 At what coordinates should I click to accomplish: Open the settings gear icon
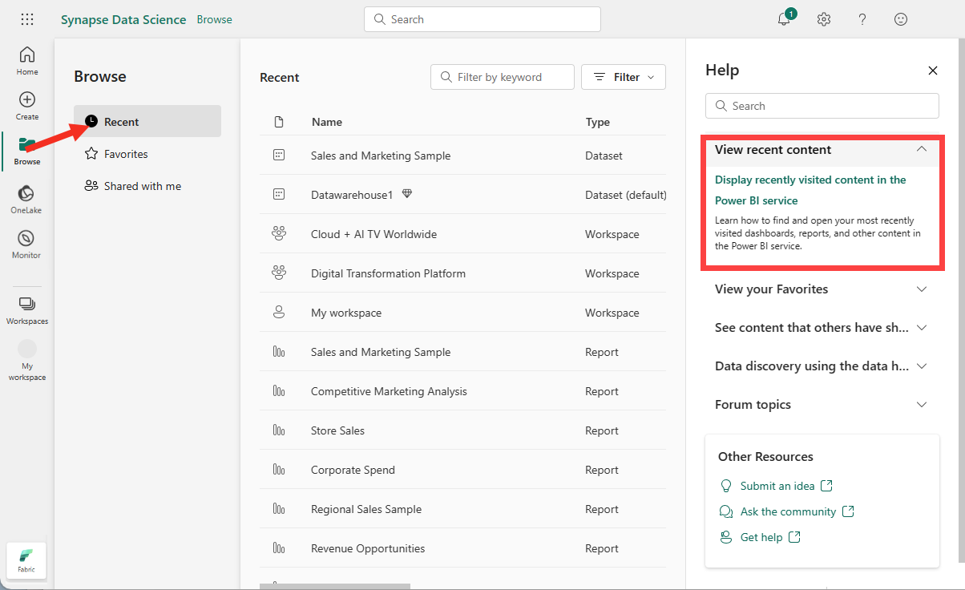824,19
